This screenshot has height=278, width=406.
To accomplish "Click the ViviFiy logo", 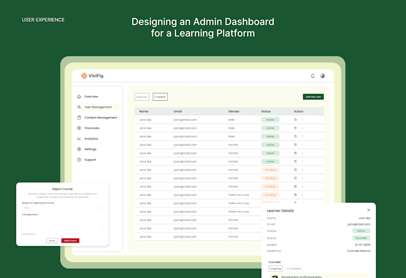I will [x=92, y=75].
